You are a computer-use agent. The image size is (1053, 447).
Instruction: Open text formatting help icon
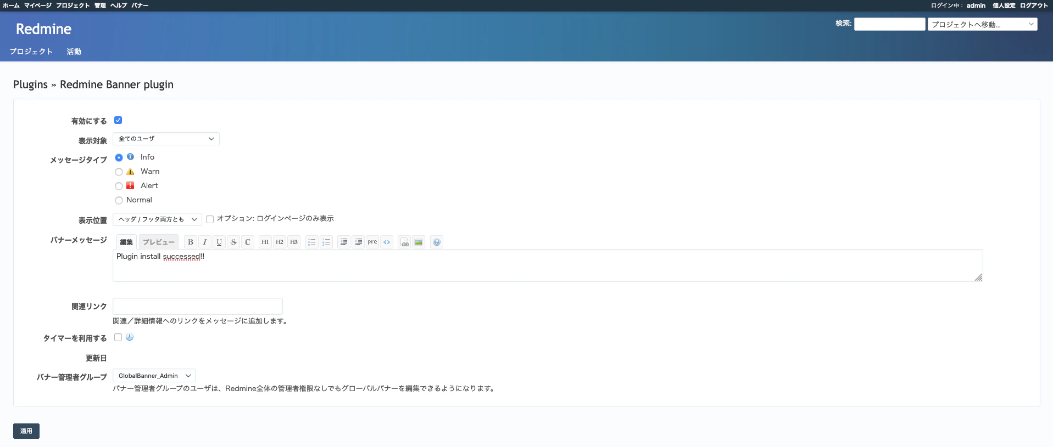[x=437, y=242]
